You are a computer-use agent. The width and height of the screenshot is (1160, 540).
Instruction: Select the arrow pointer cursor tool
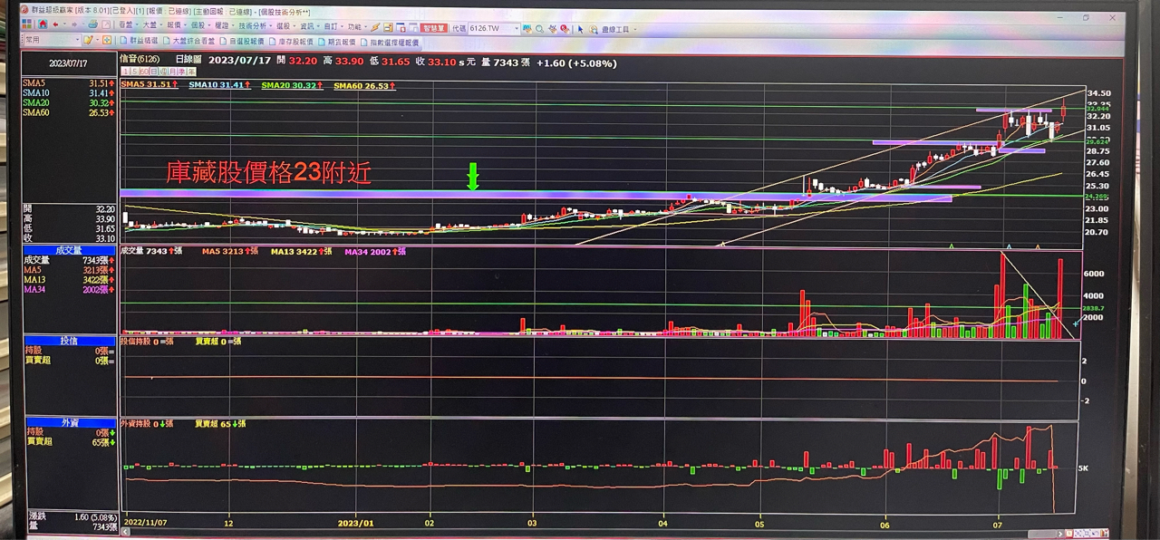[x=581, y=29]
